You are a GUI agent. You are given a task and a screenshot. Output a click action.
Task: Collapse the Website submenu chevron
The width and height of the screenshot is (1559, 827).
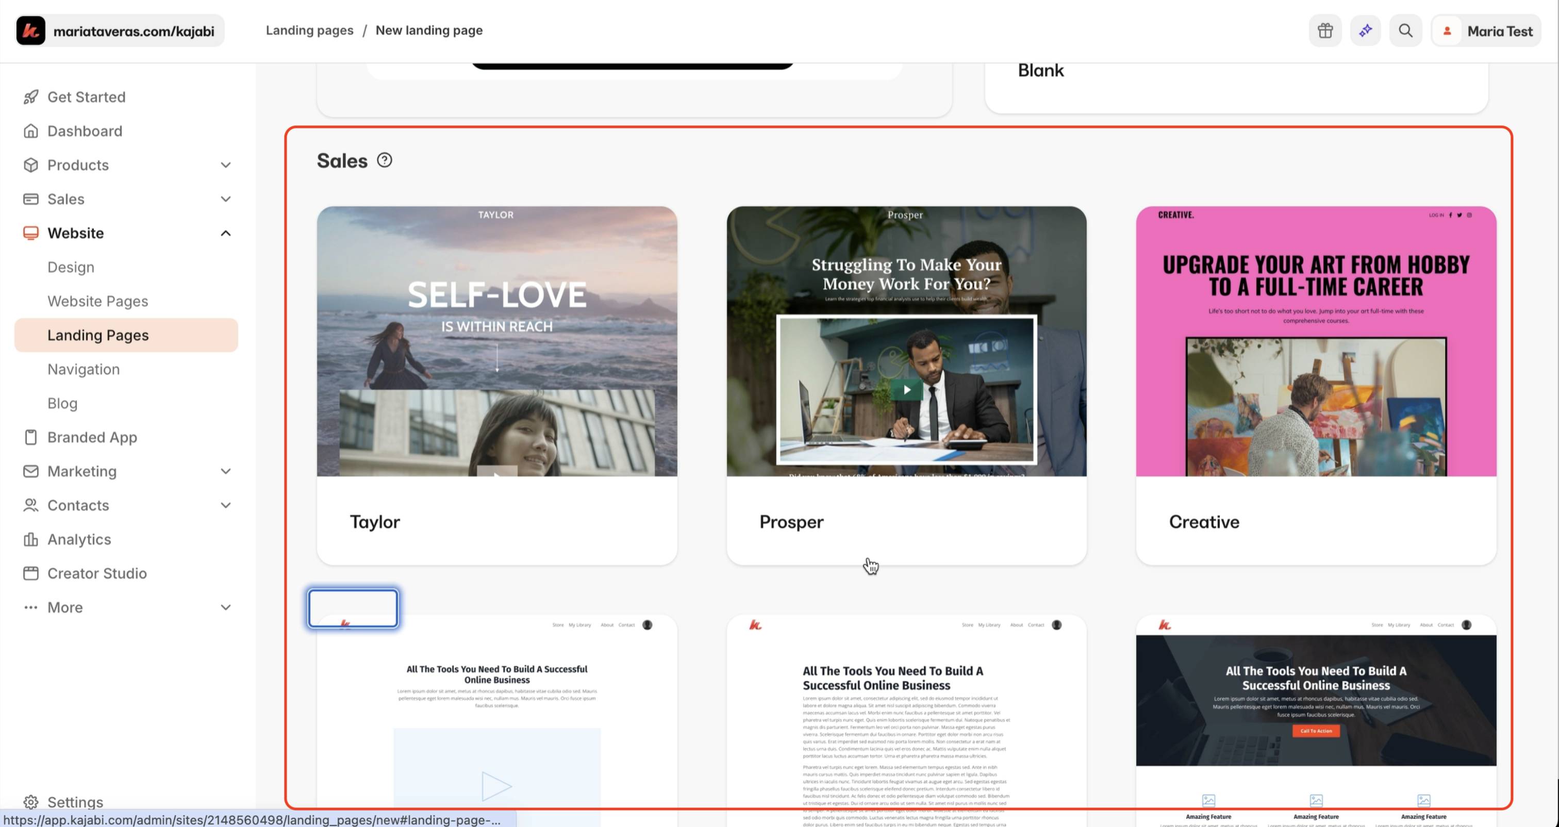(x=226, y=233)
